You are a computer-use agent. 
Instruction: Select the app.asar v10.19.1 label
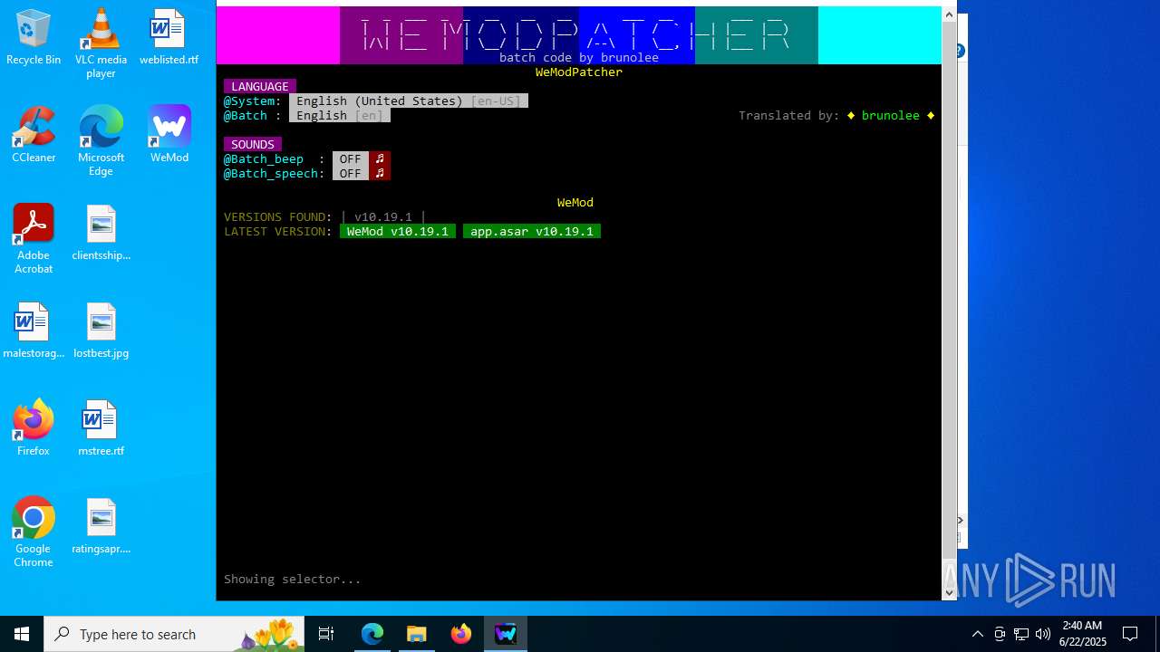(x=532, y=231)
